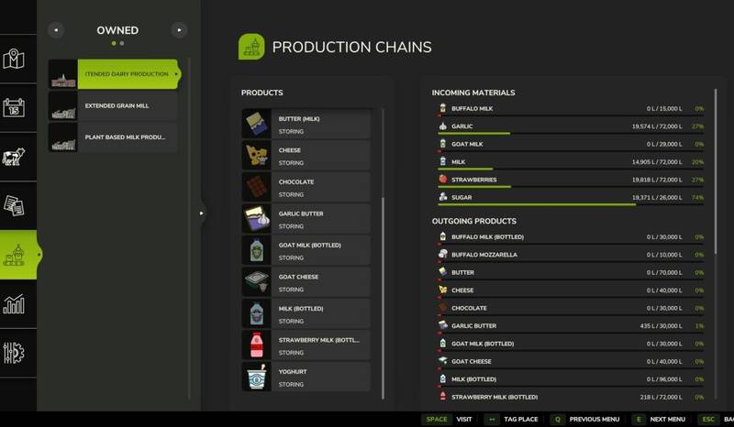This screenshot has height=427, width=734.
Task: Click the Milk (Bottled) product icon
Action: (257, 313)
